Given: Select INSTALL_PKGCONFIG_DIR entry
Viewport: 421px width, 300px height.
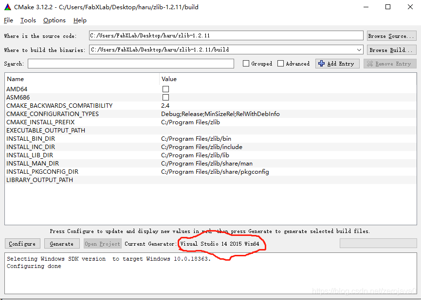Looking at the screenshot, I should pyautogui.click(x=42, y=172).
